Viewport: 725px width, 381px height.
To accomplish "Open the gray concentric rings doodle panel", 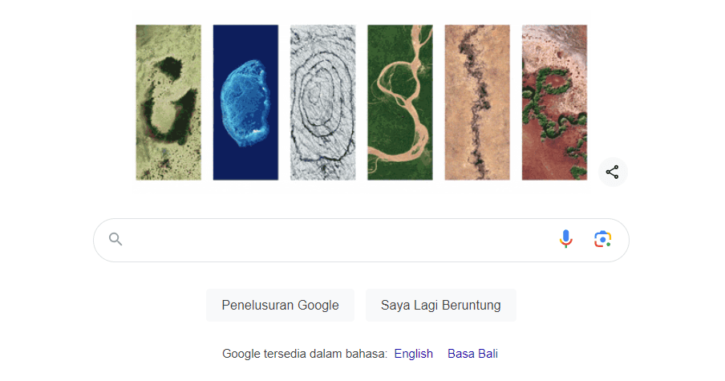I will pyautogui.click(x=322, y=102).
